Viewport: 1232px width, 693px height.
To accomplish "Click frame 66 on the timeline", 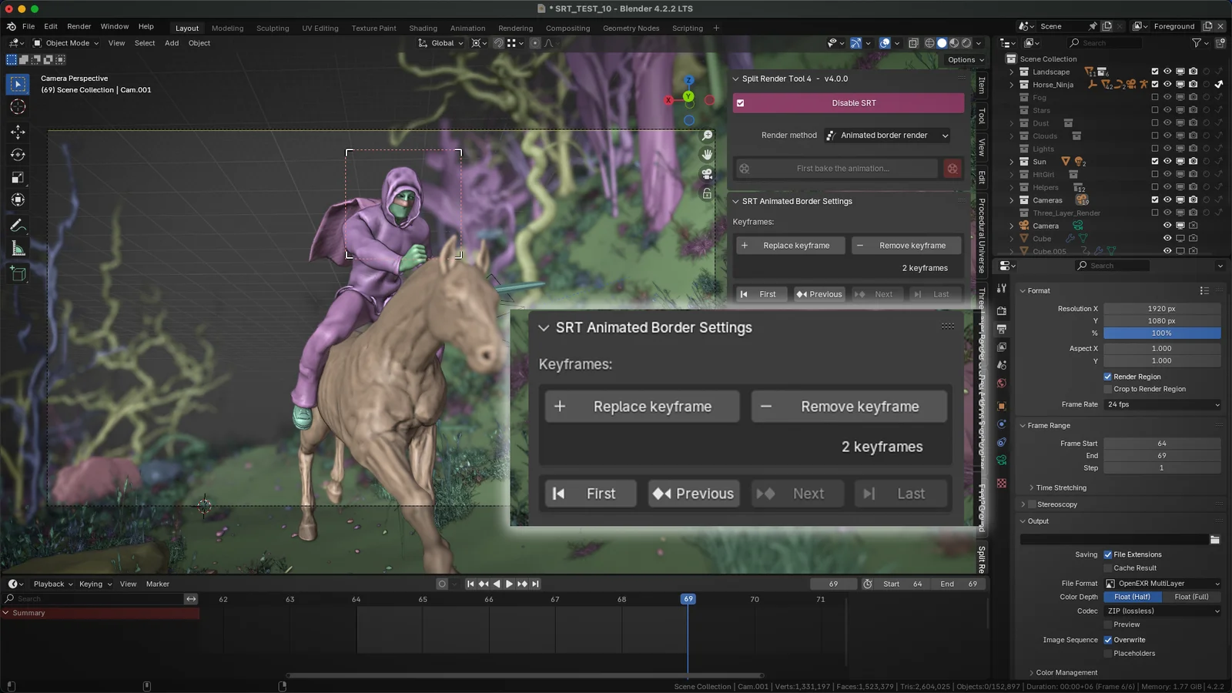I will click(487, 598).
